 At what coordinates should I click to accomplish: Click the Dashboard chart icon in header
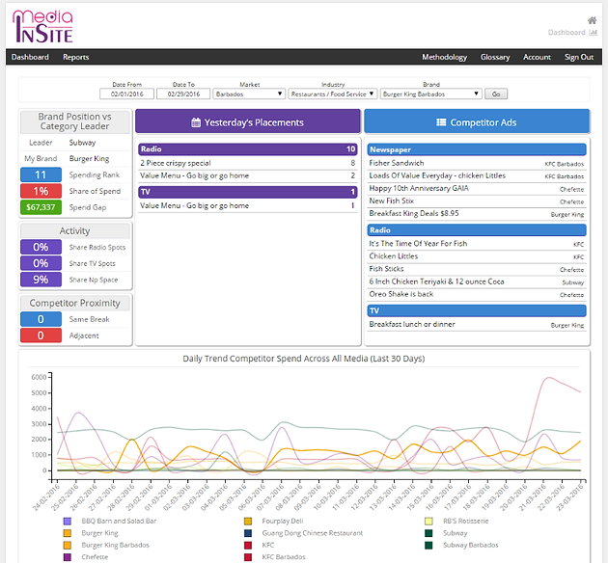click(x=593, y=33)
